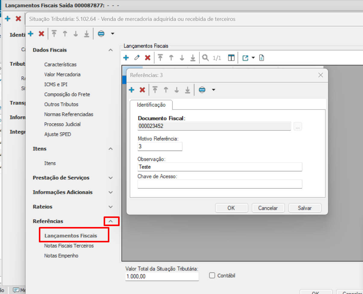Image resolution: width=363 pixels, height=294 pixels.
Task: Select Ajuste SPED sidebar entry
Action: coord(58,134)
